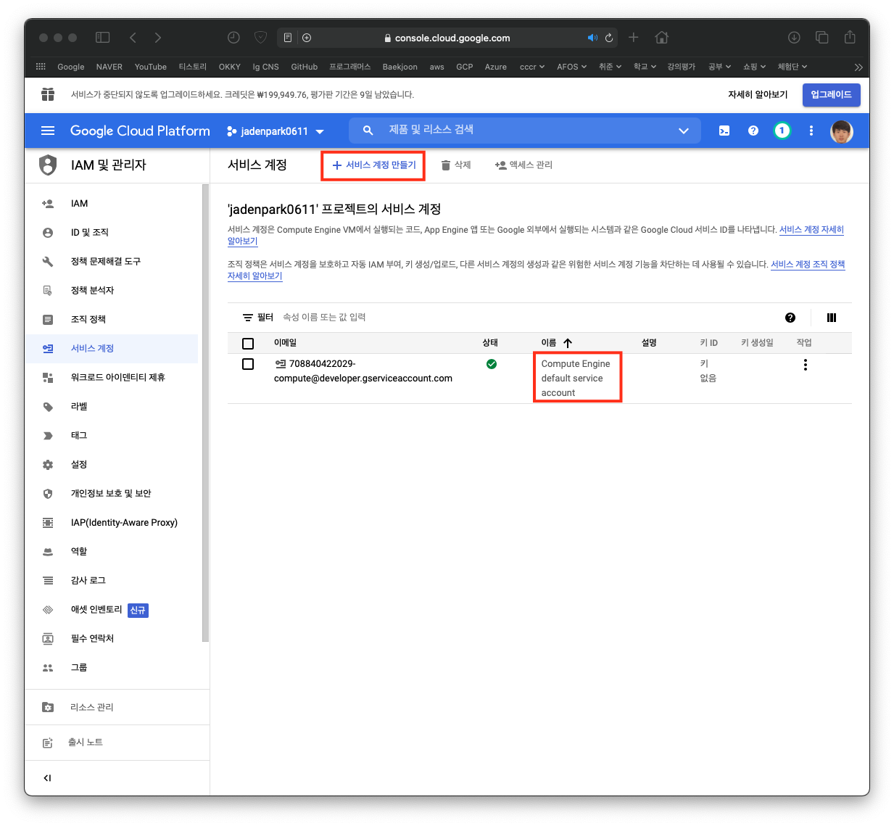Open '조직 정책' sidebar item
Viewport: 894px width, 826px height.
pos(112,320)
